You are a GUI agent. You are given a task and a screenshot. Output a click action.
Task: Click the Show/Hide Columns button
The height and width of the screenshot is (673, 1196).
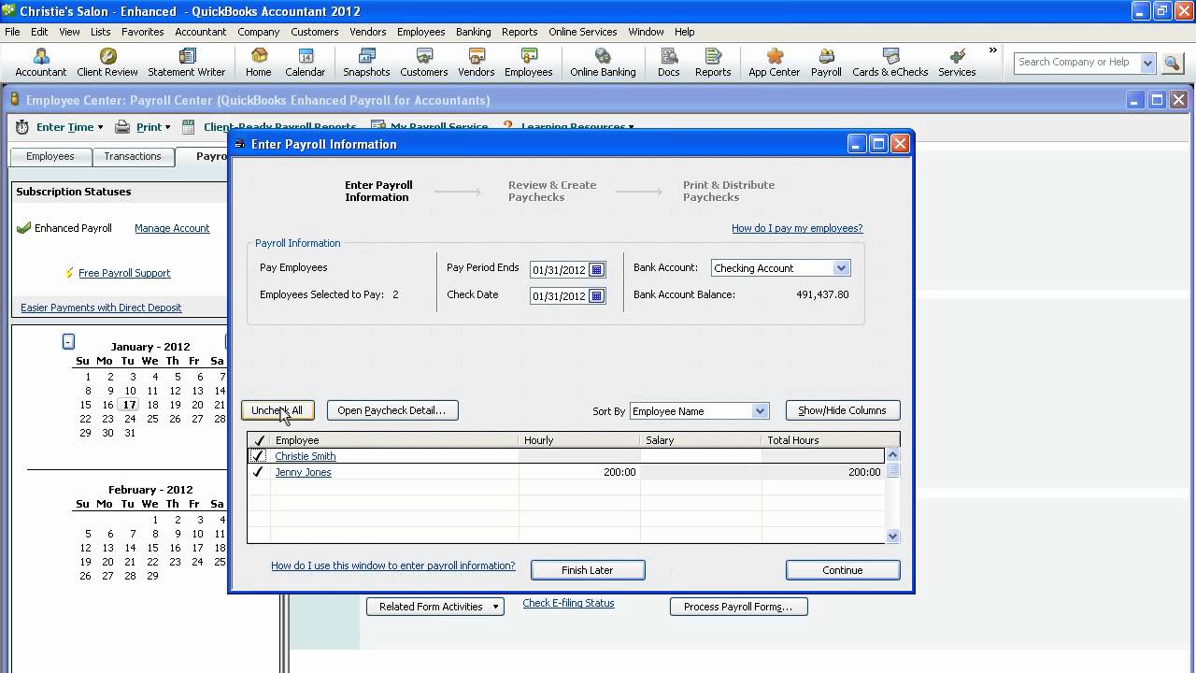pyautogui.click(x=843, y=410)
